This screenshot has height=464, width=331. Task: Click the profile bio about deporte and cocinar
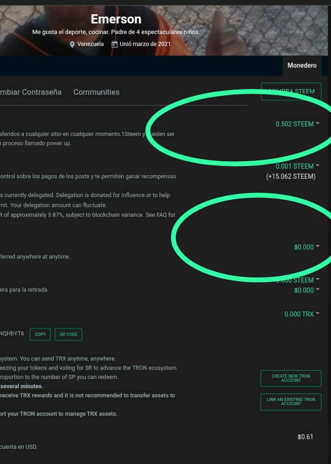coord(116,32)
